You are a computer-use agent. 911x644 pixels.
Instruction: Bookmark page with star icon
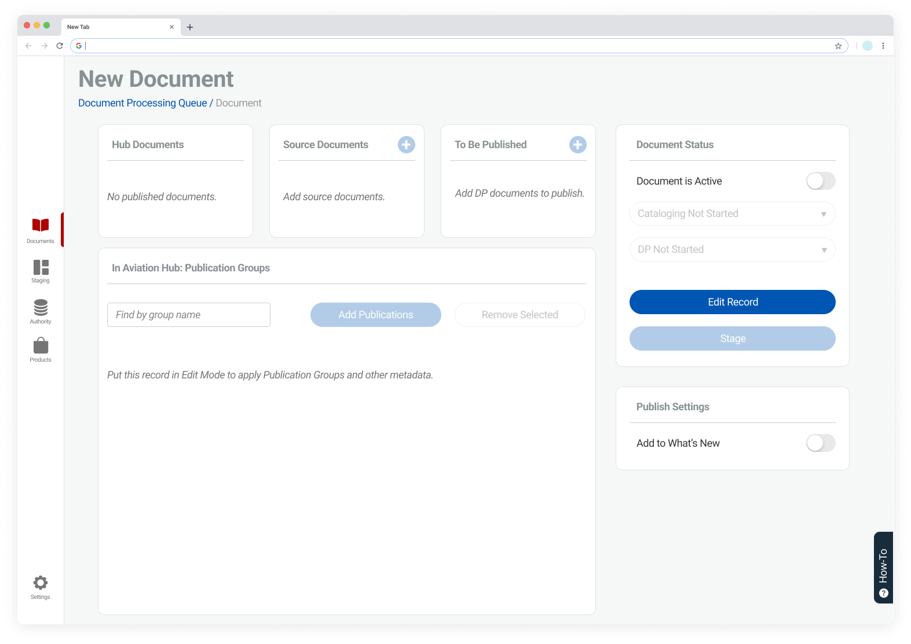coord(838,46)
